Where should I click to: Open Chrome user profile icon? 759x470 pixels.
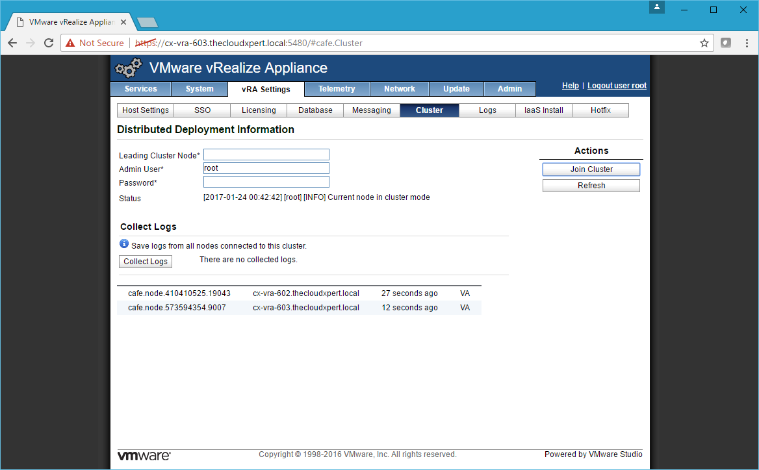pyautogui.click(x=657, y=8)
